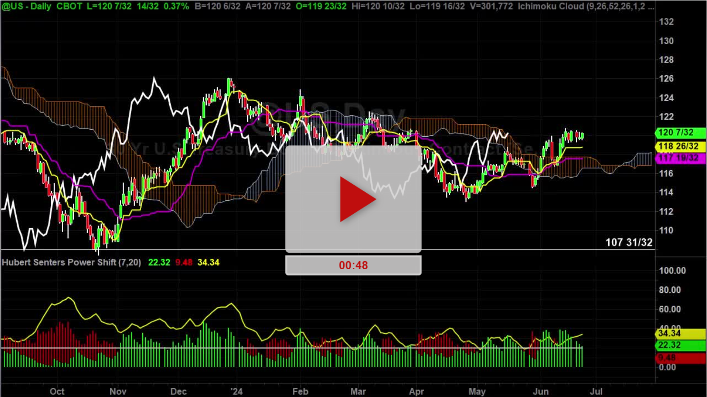Click the @US - Daily symbol title
This screenshot has width=707, height=397.
pyautogui.click(x=27, y=7)
